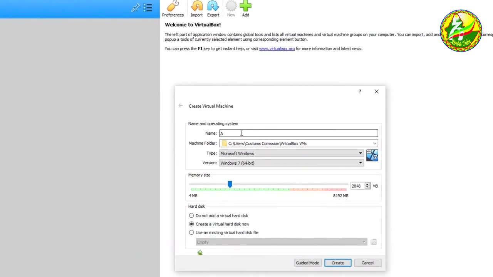Image resolution: width=493 pixels, height=277 pixels.
Task: Click the browse disk file icon beside Empty
Action: click(374, 242)
